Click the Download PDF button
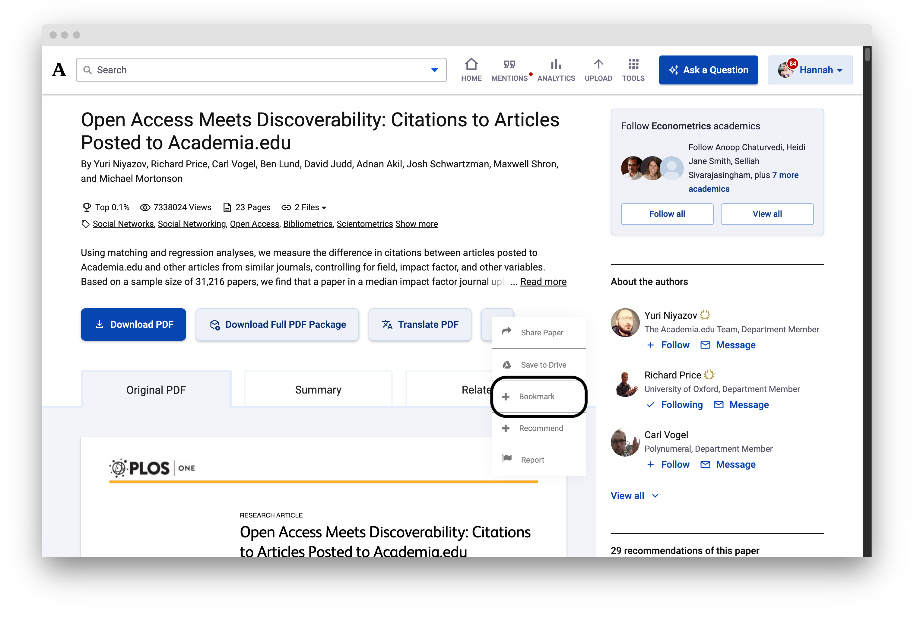The image size is (914, 617). [133, 324]
